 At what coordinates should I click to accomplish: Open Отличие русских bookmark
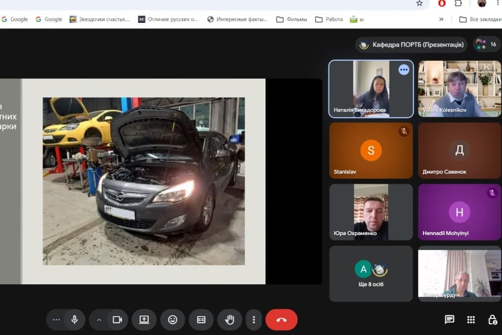coord(168,19)
